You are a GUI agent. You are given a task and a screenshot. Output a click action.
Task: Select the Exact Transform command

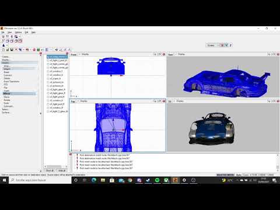(12, 82)
